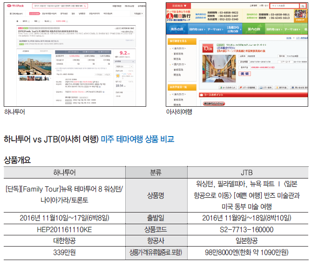This screenshot has height=261, width=311.
Task: Click the 98만8000엔 price cell
Action: (x=247, y=252)
